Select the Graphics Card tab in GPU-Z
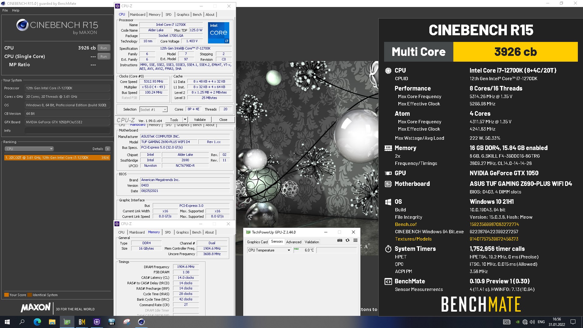Image resolution: width=583 pixels, height=328 pixels. pos(257,242)
